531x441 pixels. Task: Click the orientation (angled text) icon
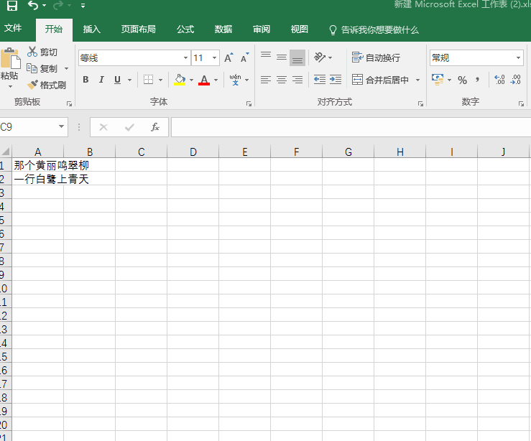tap(320, 57)
